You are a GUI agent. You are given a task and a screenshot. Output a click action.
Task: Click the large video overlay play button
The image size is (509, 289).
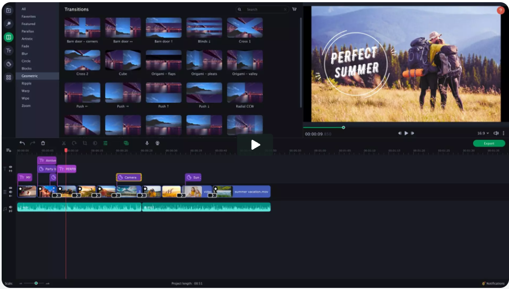(255, 145)
